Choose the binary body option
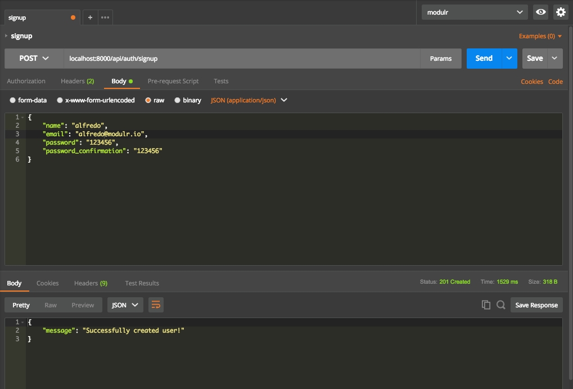The image size is (573, 389). point(178,100)
